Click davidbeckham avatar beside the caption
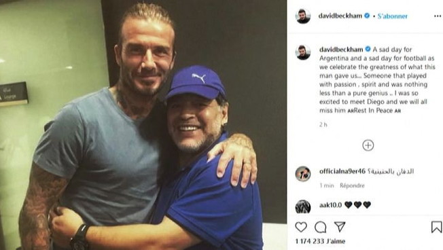443x250 pixels. click(x=303, y=52)
